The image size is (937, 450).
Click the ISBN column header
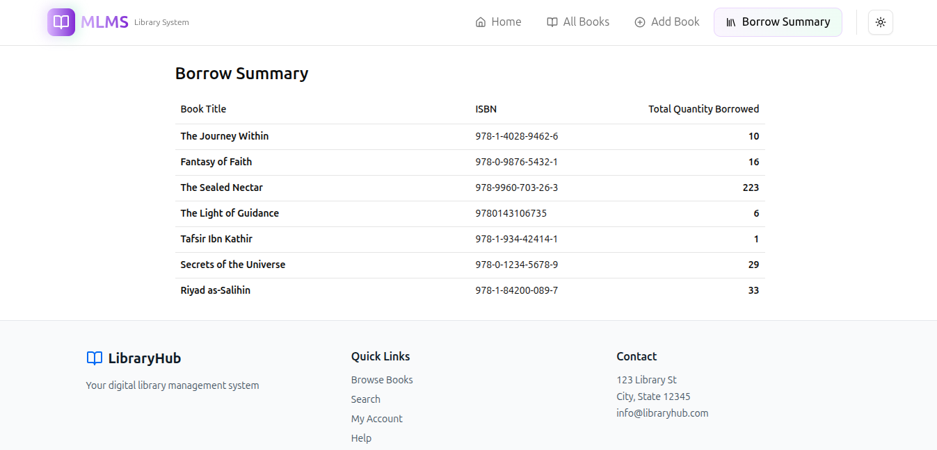pos(486,109)
